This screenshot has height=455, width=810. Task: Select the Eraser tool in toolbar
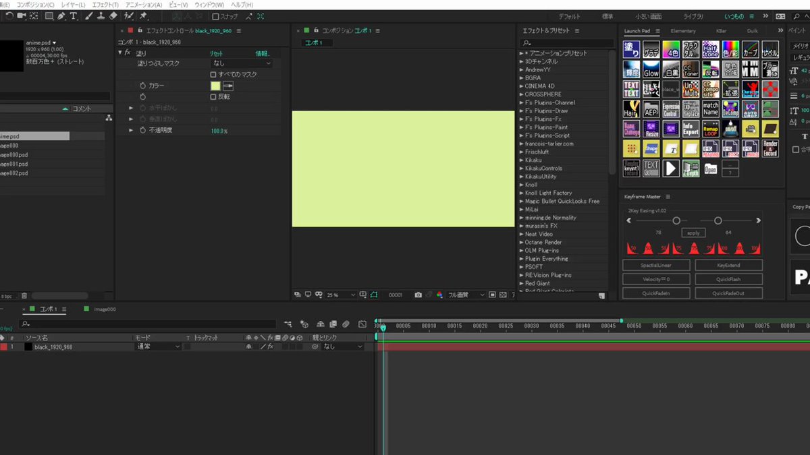click(113, 16)
